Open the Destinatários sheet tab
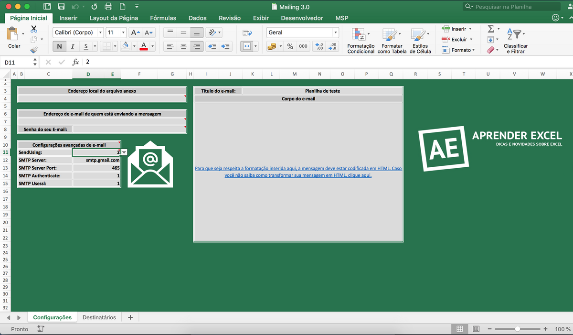The image size is (573, 335). tap(99, 317)
